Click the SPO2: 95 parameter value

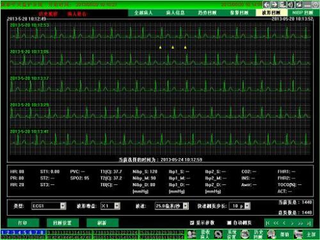(x=79, y=178)
